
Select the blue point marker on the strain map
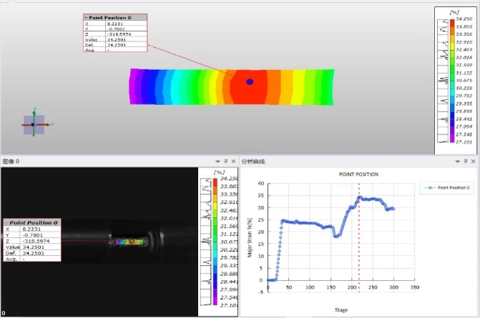coord(250,81)
